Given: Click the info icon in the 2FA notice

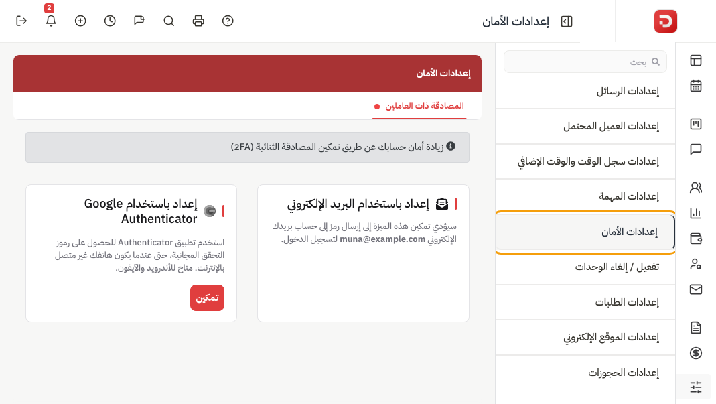Looking at the screenshot, I should tap(451, 146).
